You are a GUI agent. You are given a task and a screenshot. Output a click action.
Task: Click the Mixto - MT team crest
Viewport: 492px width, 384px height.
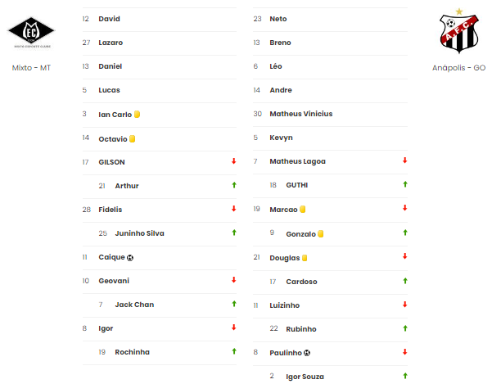(x=31, y=33)
